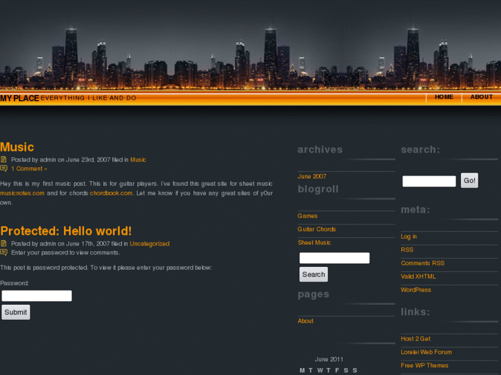Click the search: sidebar heading

click(420, 150)
